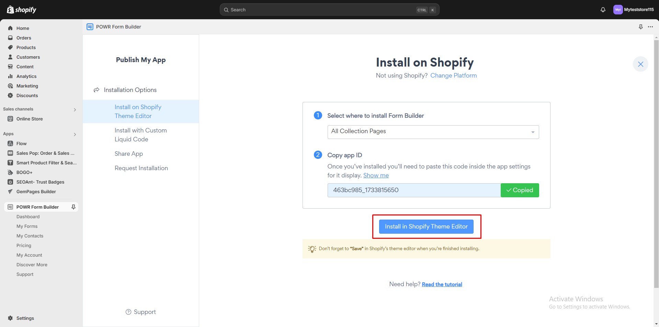Pin the POWR Form Builder app

(x=73, y=207)
